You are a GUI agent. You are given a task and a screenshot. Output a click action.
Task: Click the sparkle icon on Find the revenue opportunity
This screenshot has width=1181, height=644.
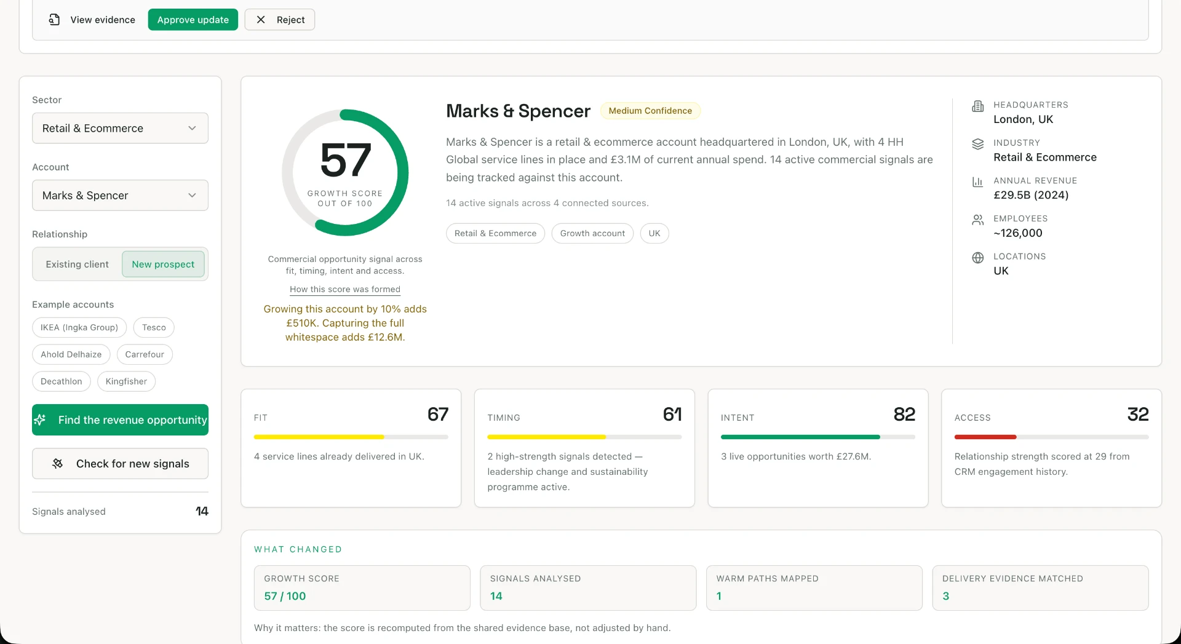pos(40,419)
